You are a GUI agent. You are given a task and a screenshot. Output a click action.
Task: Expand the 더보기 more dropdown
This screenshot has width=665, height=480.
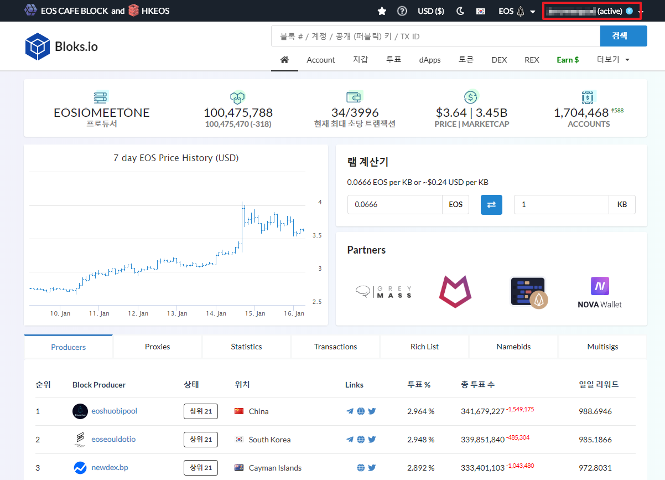[613, 60]
